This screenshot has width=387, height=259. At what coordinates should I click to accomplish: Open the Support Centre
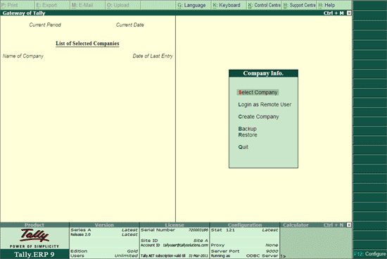(x=299, y=5)
